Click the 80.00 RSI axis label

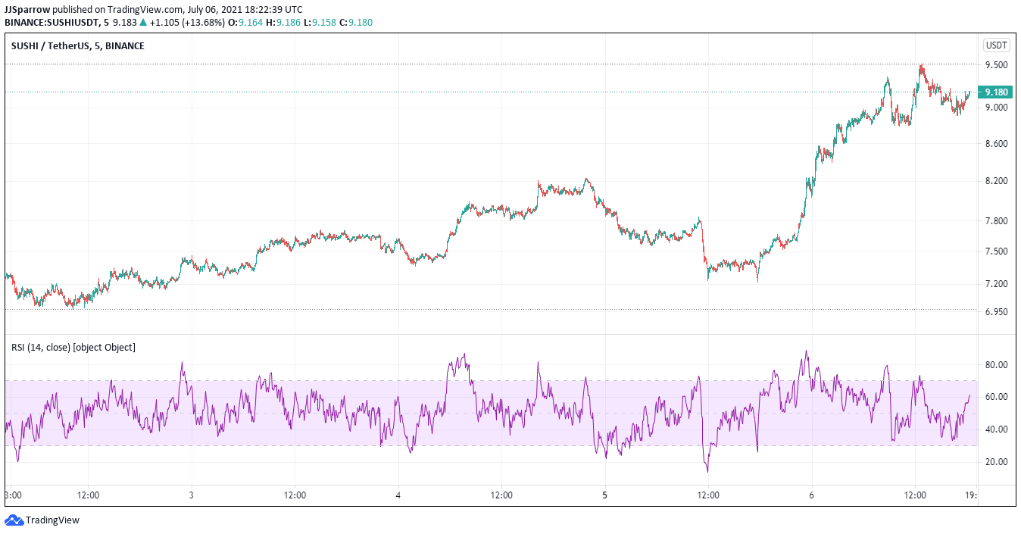995,365
